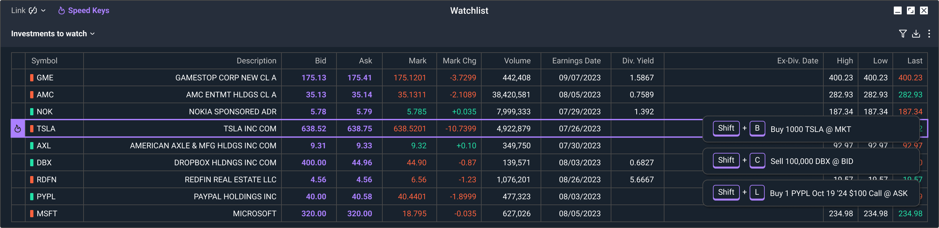Click the flame icon on TSLA row
This screenshot has height=228, width=939.
17,129
